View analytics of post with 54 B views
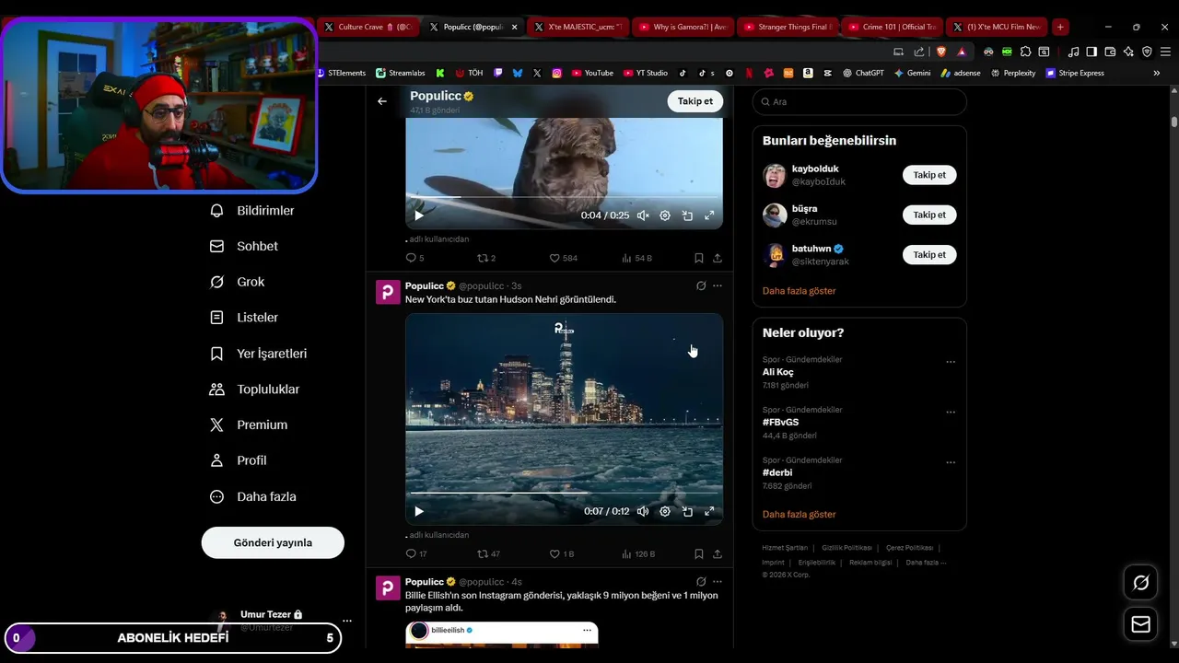 [637, 258]
